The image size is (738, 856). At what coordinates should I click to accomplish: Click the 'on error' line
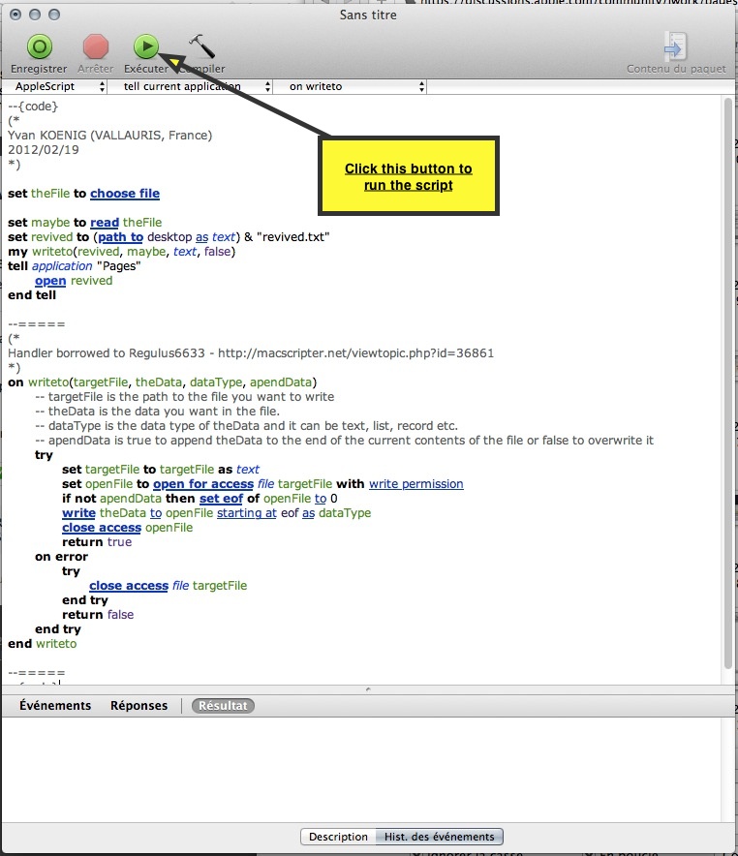coord(61,557)
